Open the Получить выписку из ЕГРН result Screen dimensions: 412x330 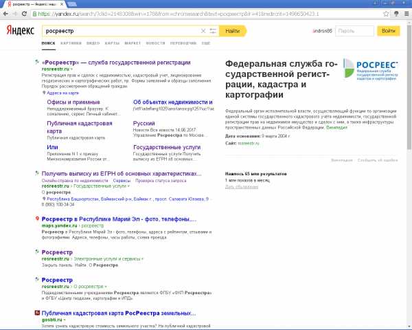[x=122, y=174]
